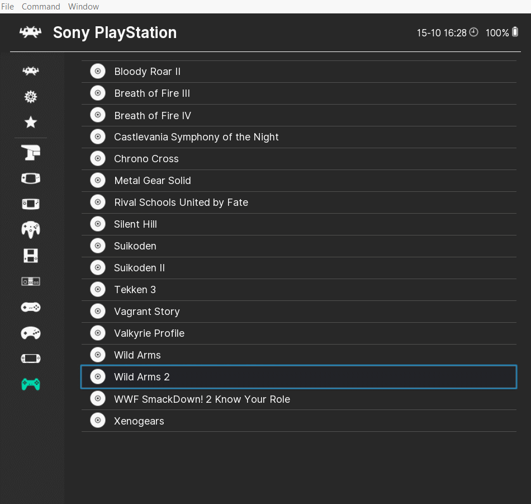This screenshot has width=531, height=504.
Task: Open the Window menu
Action: [x=83, y=6]
